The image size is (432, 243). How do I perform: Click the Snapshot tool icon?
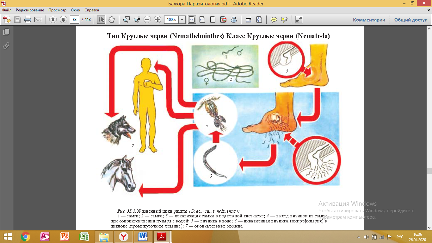[223, 20]
